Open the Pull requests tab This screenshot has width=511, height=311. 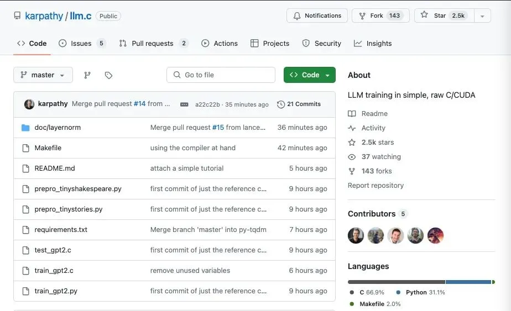tap(153, 44)
